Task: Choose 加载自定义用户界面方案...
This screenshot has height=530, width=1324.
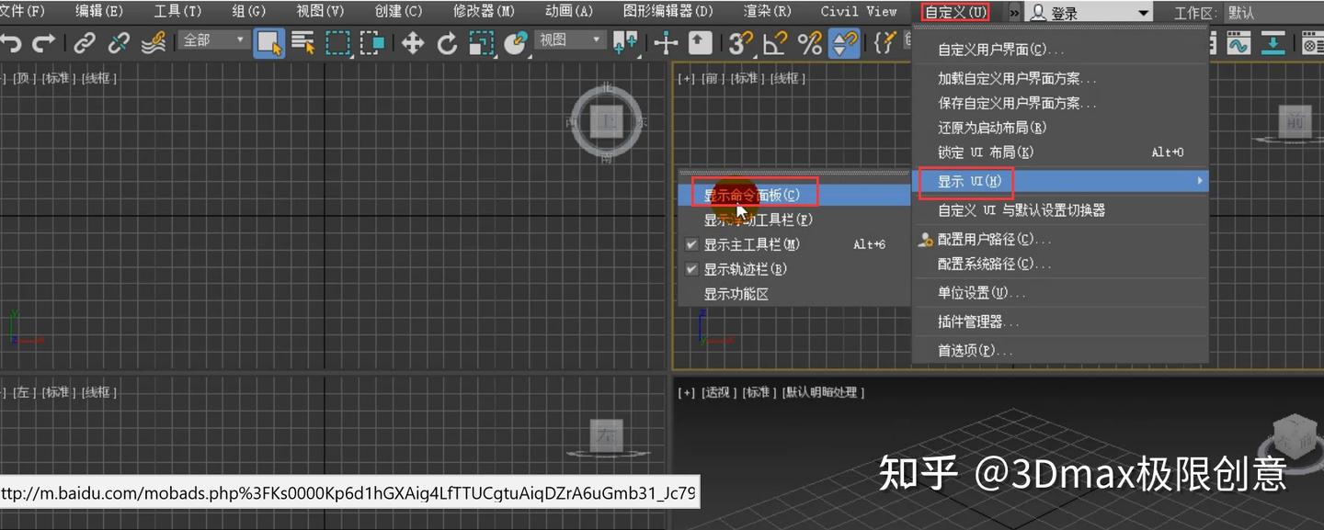Action: pos(1060,79)
